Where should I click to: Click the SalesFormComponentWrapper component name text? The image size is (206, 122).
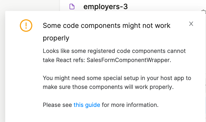[129, 60]
